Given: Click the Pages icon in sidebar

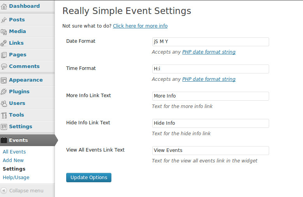Looking at the screenshot, I should click(x=4, y=55).
